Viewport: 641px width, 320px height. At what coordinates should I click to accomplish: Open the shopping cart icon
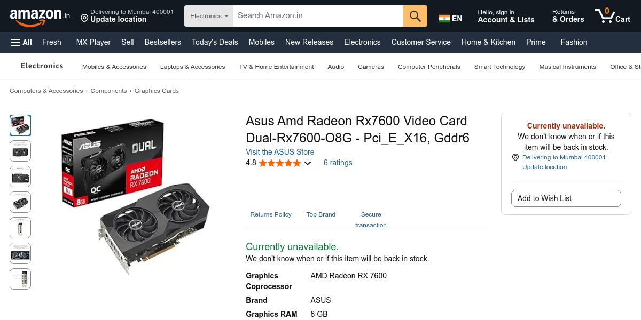[613, 15]
